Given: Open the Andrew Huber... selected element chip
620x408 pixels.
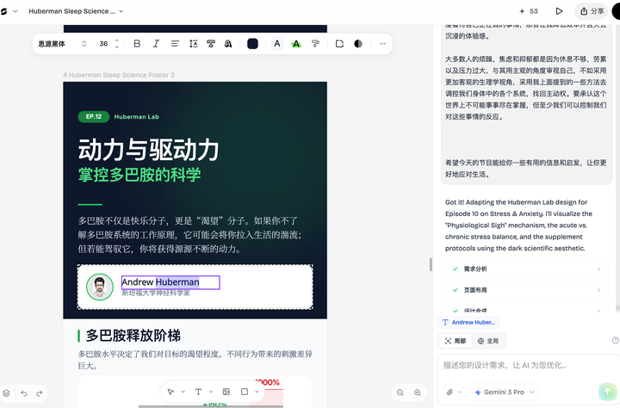Looking at the screenshot, I should point(468,322).
